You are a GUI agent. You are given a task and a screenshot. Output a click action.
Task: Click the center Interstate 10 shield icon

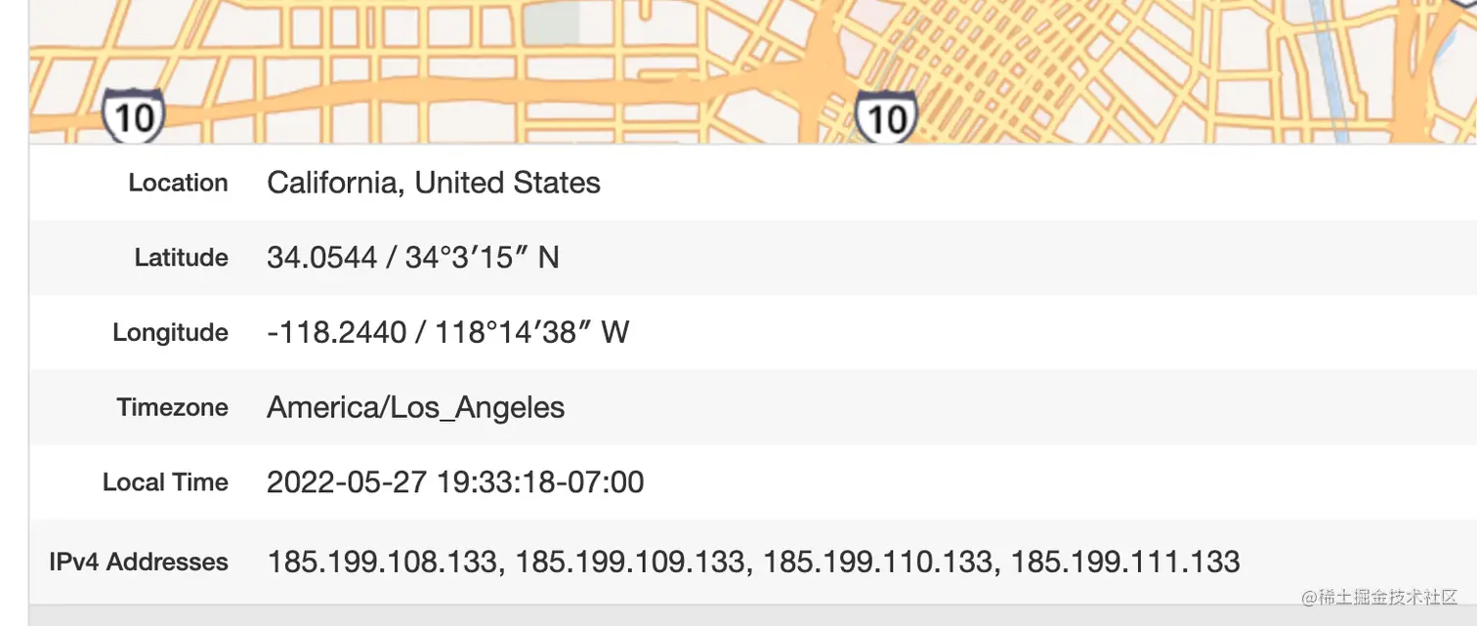pyautogui.click(x=886, y=115)
